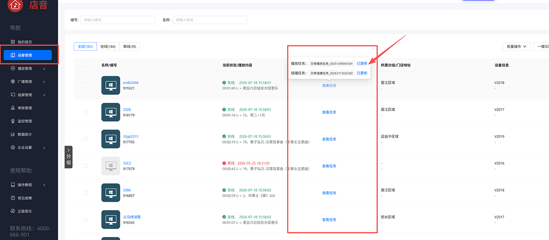Click 查看任务 for device 33C2
The height and width of the screenshot is (240, 549).
[x=329, y=166]
